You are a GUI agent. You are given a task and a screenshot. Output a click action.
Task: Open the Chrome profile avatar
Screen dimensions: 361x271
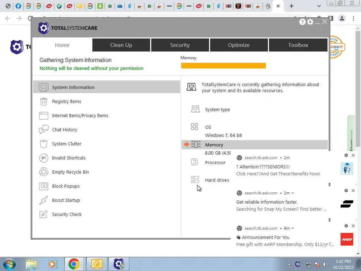[x=342, y=18]
